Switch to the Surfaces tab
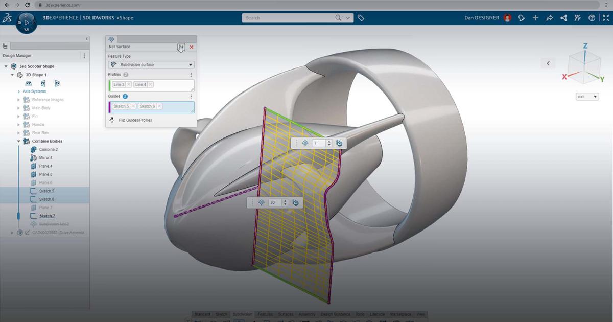The height and width of the screenshot is (322, 613). point(286,314)
